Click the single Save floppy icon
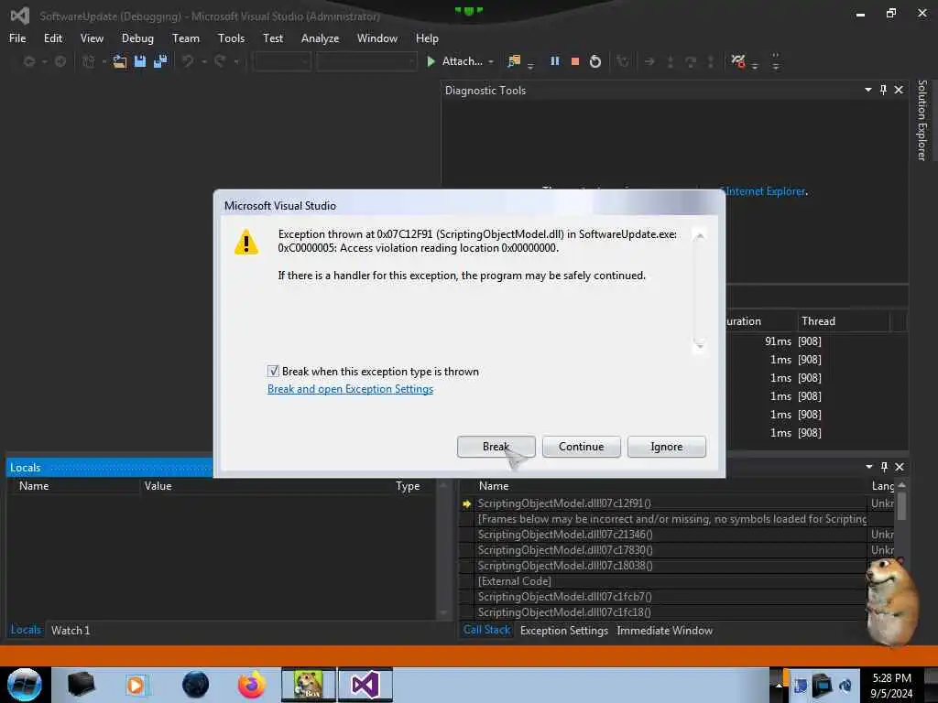The height and width of the screenshot is (703, 938). tap(140, 61)
